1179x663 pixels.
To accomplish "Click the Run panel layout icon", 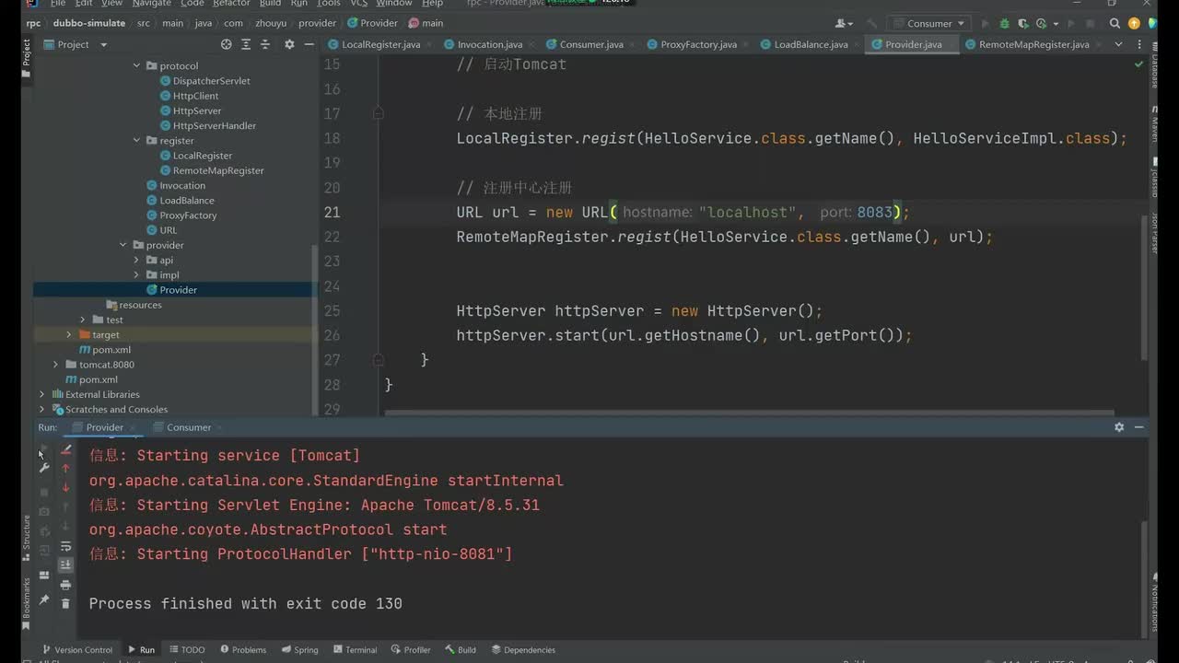I will pyautogui.click(x=43, y=576).
